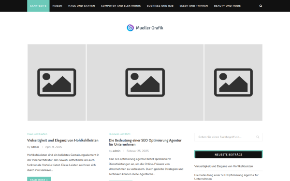Screen dimensions: 290x181
Task: Open sidebar link Vielseitigkeit und Eleganz von Hohlkehlleisten
Action: click(223, 166)
